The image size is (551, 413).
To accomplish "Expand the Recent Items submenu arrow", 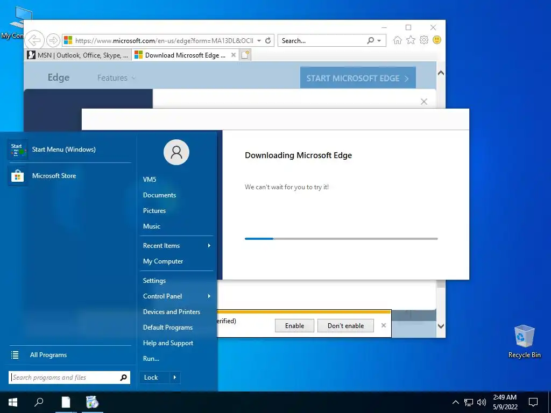I will 209,245.
